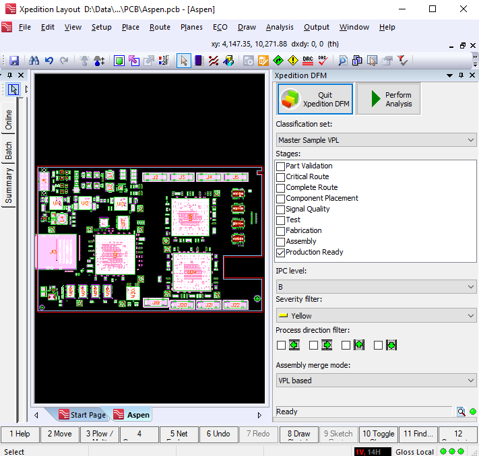Click the colorful layered display icon

click(228, 61)
